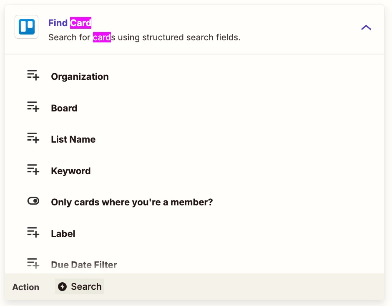The width and height of the screenshot is (392, 306).
Task: Click the Organization field label
Action: pyautogui.click(x=80, y=77)
